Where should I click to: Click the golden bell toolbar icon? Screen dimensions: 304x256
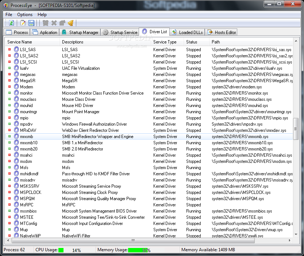coord(71,23)
